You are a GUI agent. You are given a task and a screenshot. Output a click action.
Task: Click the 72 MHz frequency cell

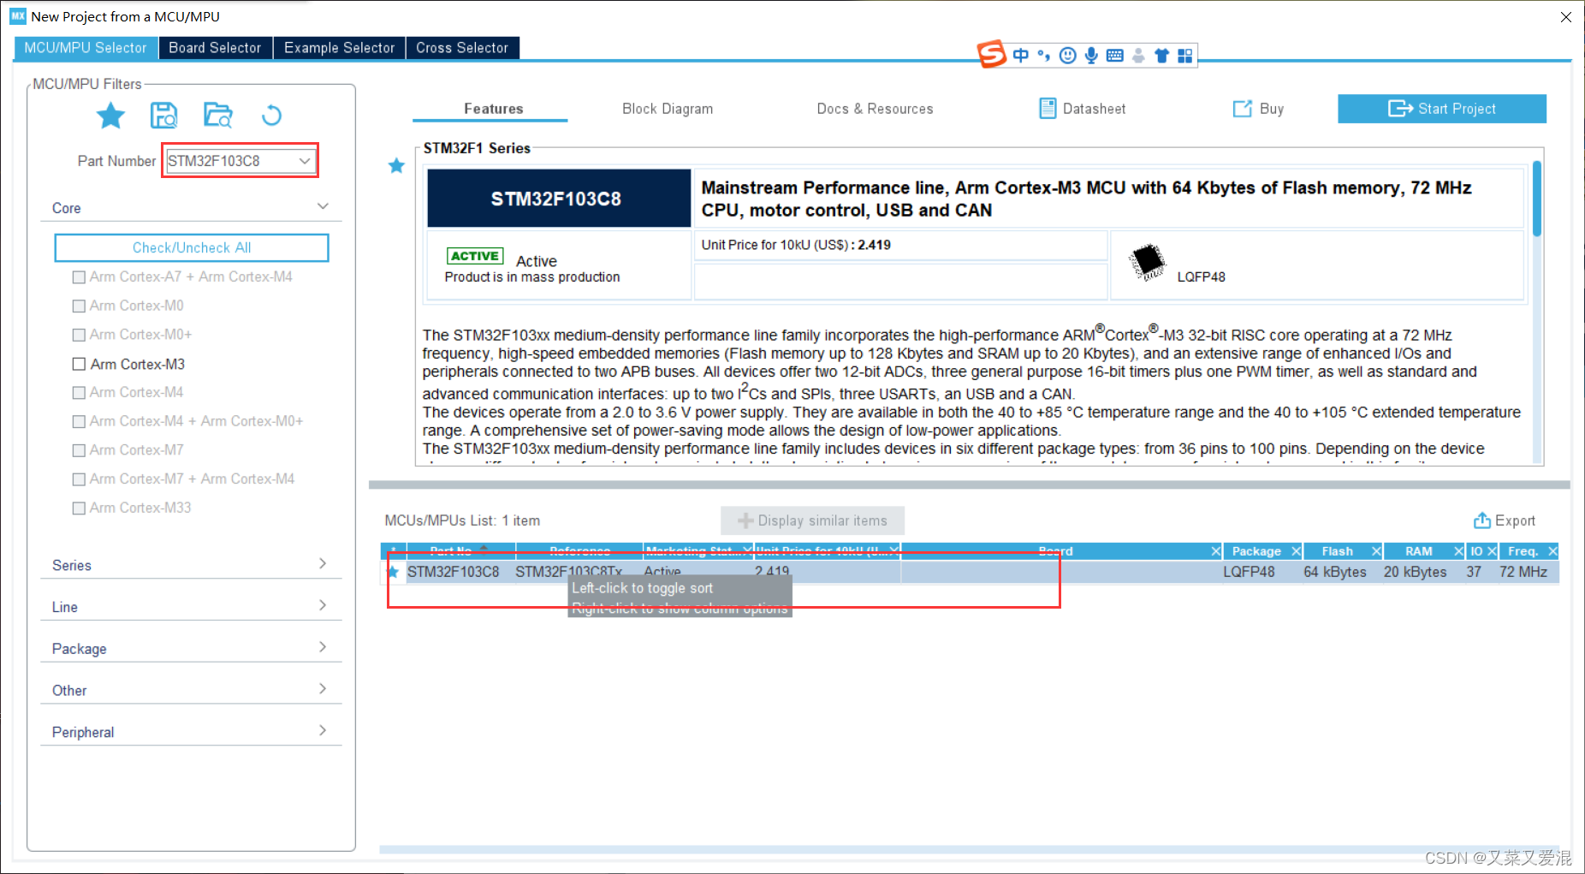[1523, 572]
